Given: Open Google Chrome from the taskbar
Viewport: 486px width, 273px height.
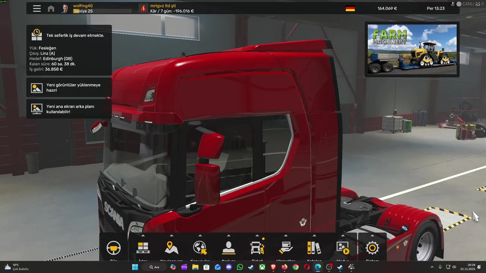Looking at the screenshot, I should [295, 267].
